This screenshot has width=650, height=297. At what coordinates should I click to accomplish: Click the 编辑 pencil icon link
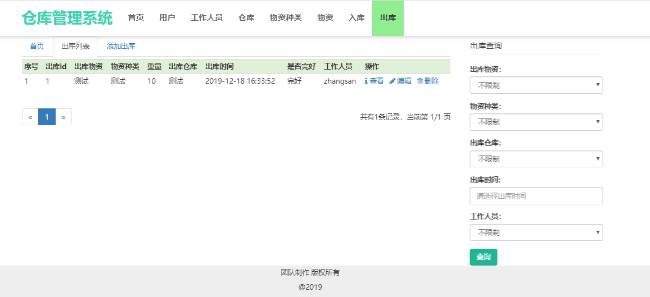[x=400, y=81]
